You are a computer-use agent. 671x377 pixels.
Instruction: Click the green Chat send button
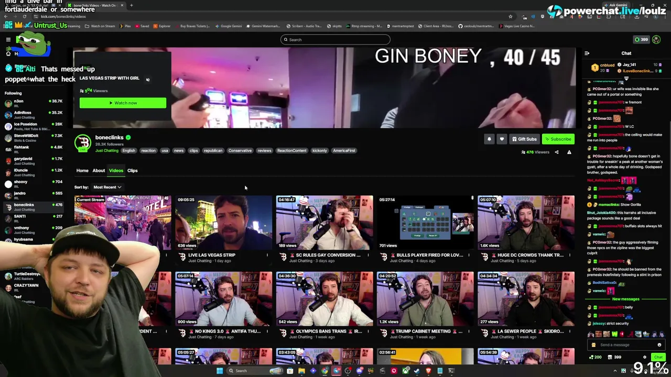pyautogui.click(x=658, y=357)
